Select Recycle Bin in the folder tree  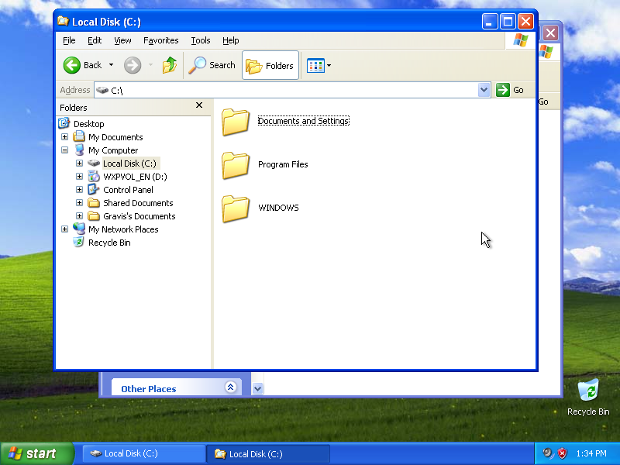(x=109, y=243)
